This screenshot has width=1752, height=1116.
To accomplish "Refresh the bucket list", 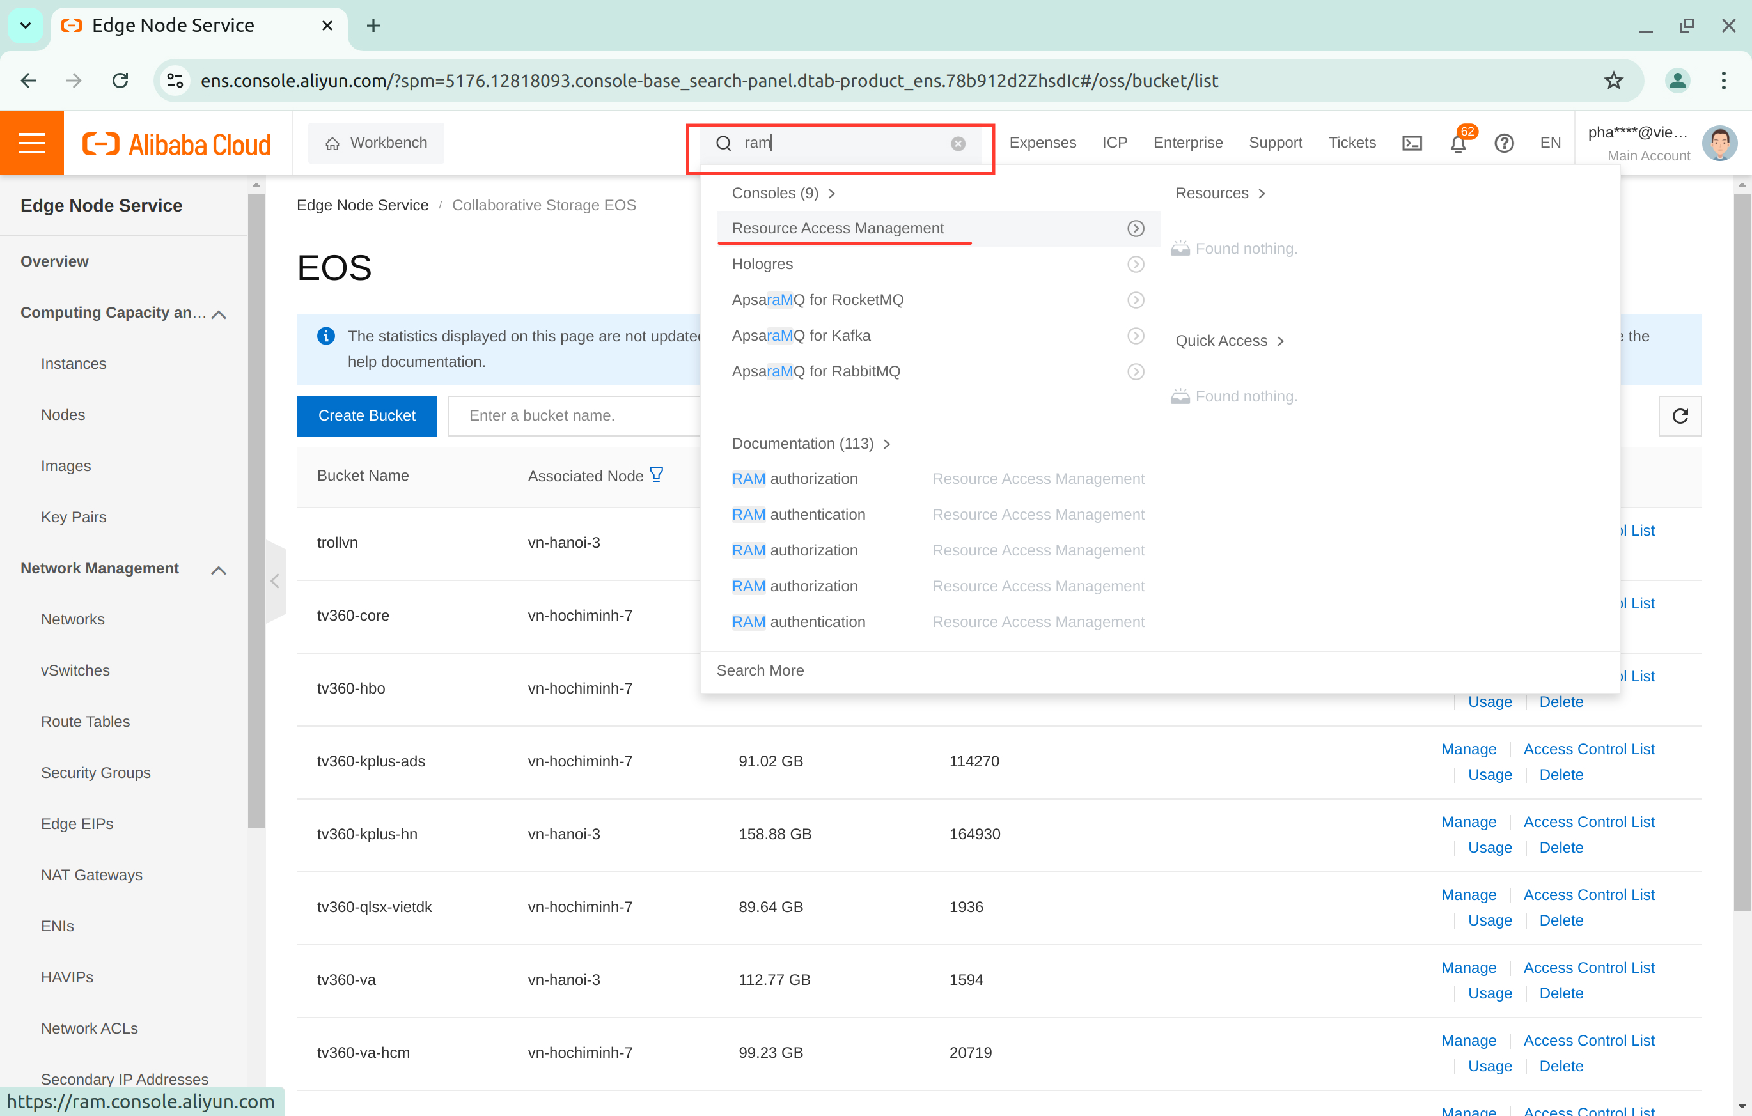I will coord(1679,415).
